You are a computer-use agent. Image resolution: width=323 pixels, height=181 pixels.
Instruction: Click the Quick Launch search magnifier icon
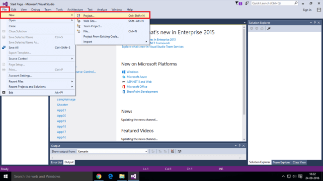click(296, 3)
